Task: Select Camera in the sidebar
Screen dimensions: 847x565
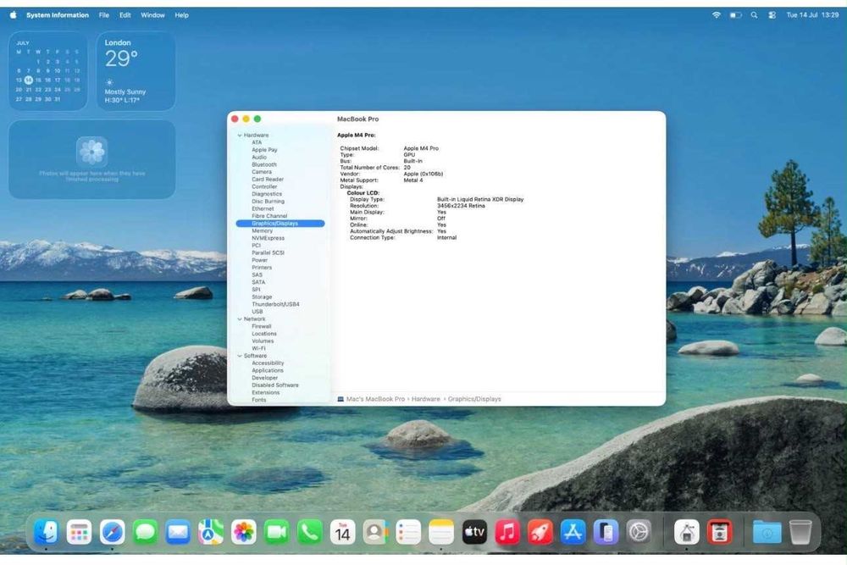Action: pos(262,172)
